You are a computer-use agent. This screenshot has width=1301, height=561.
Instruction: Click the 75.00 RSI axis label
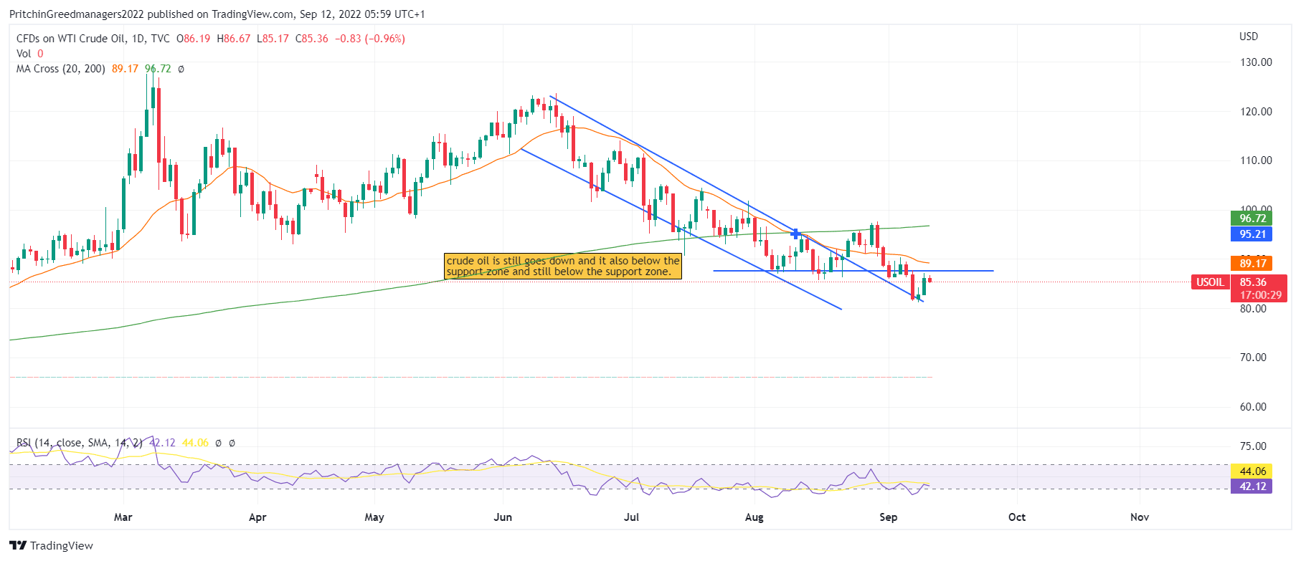tap(1253, 446)
